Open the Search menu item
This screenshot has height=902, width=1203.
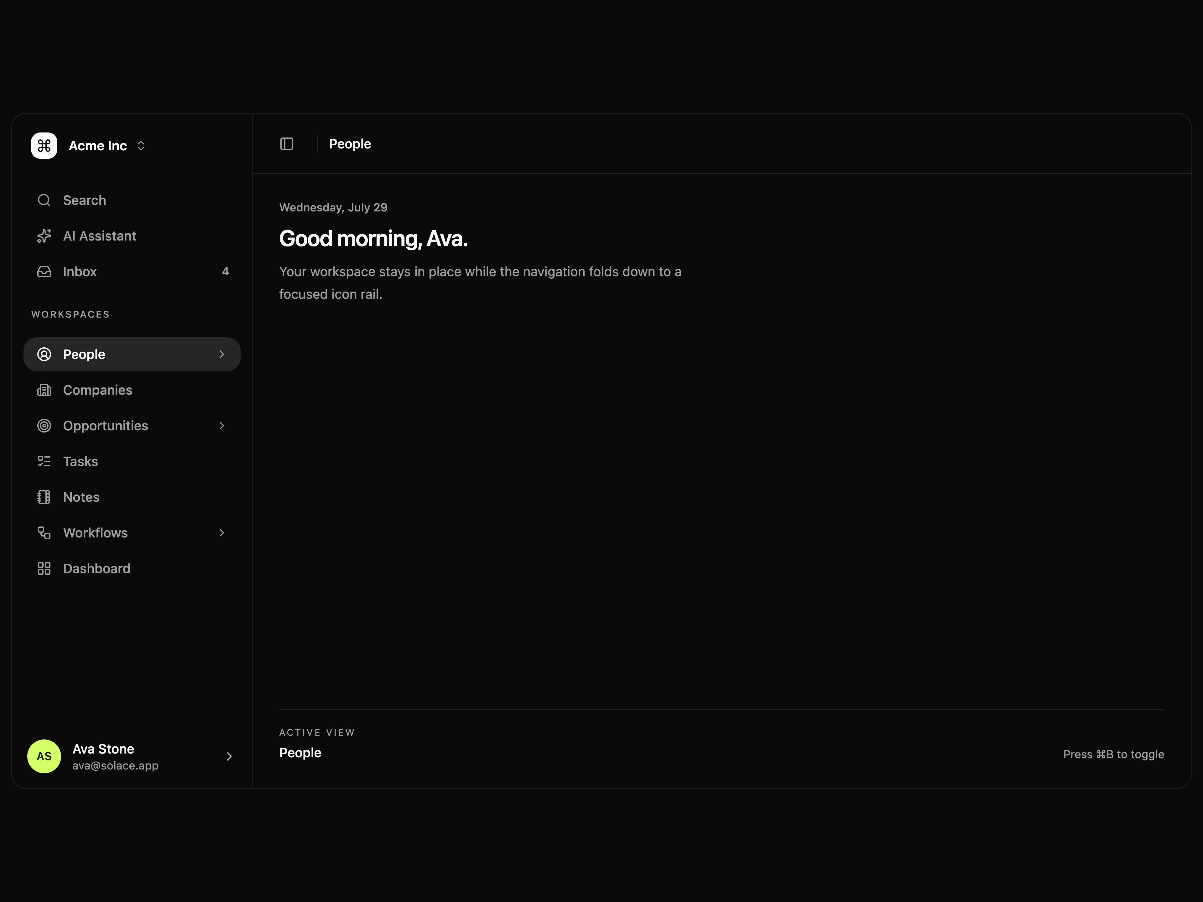(132, 200)
